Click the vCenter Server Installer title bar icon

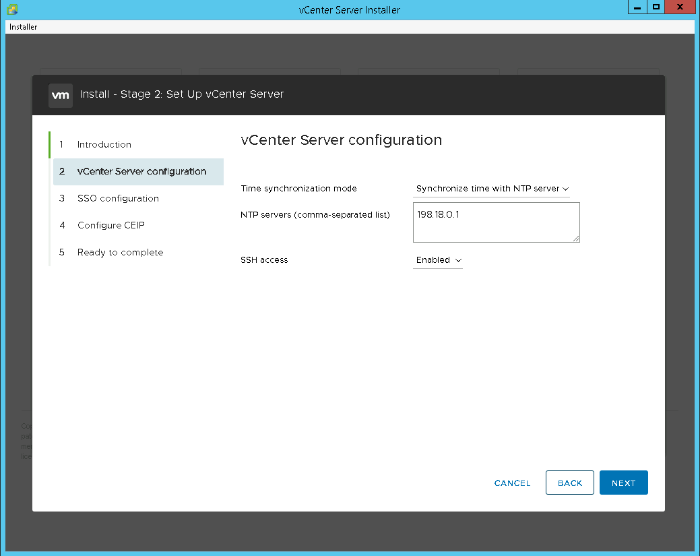coord(12,10)
